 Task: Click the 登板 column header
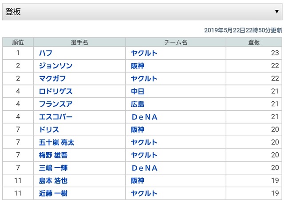tap(254, 42)
